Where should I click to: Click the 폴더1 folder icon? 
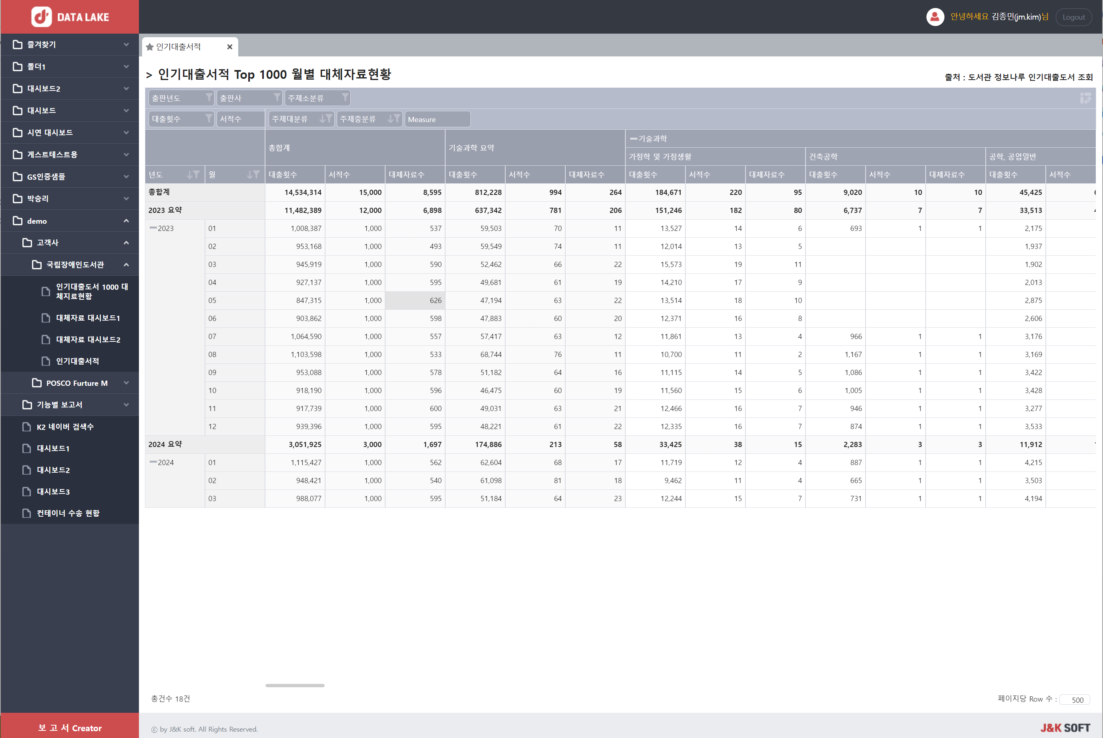pos(18,66)
